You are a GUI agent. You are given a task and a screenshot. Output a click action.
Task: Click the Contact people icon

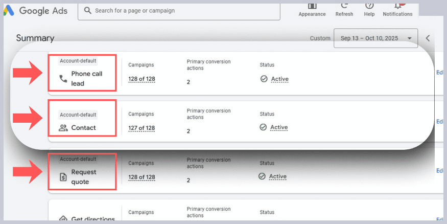pos(63,128)
